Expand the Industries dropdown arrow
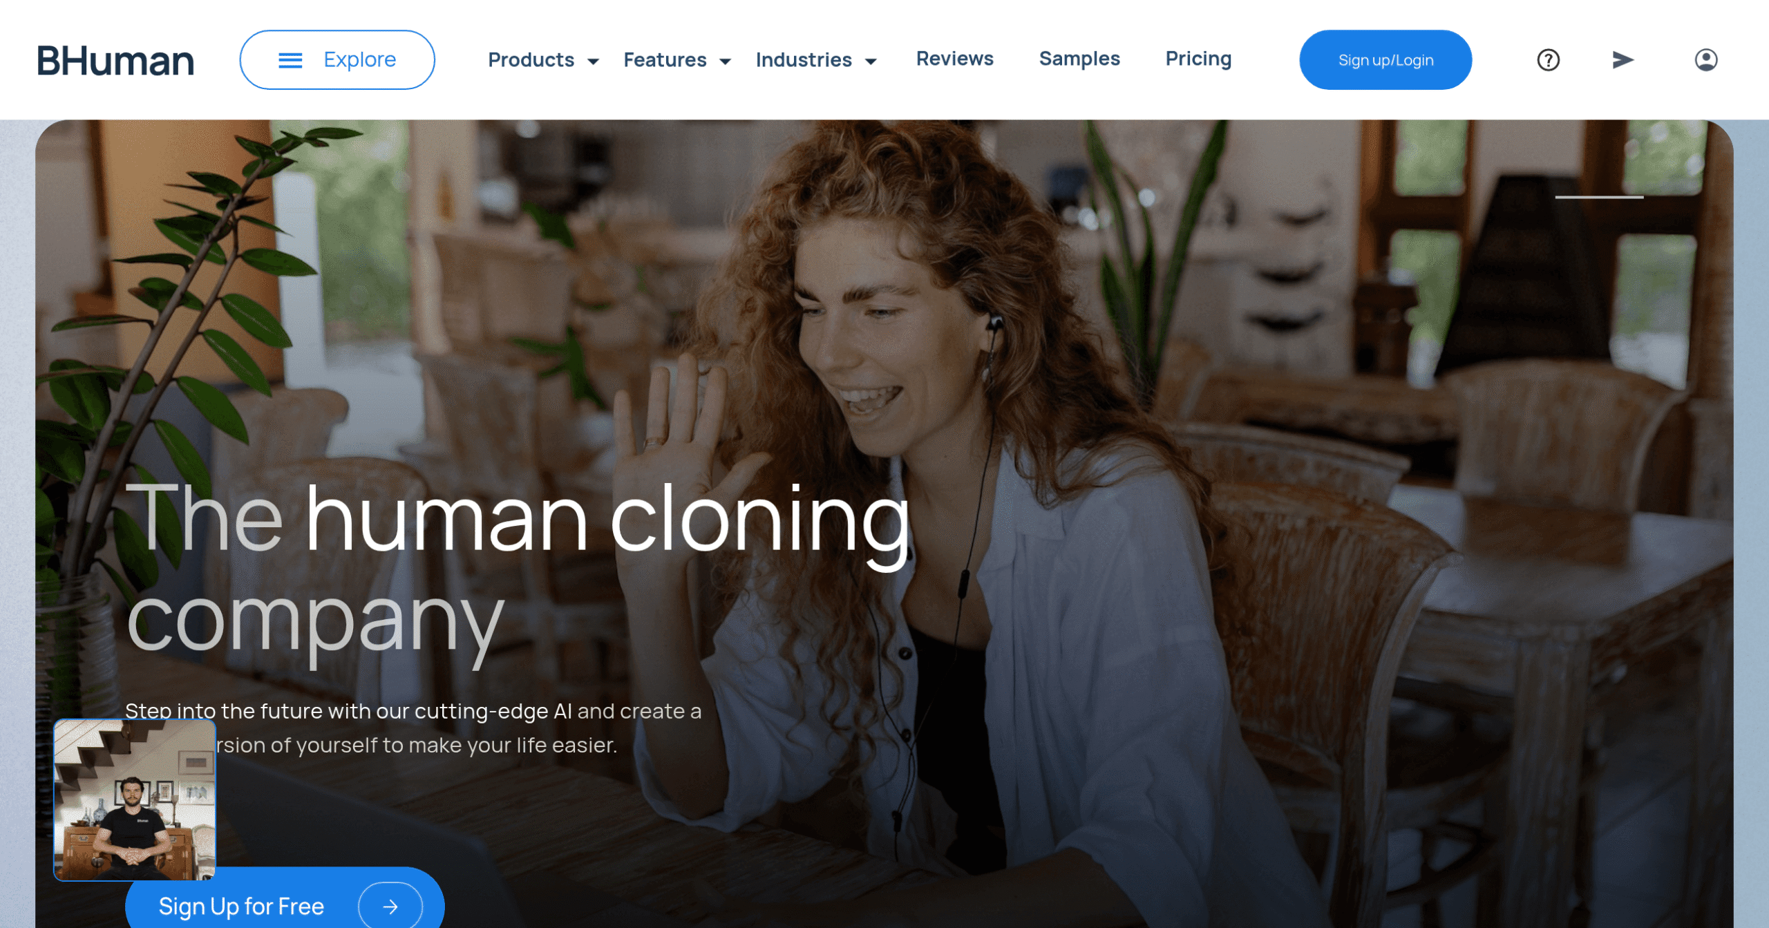The height and width of the screenshot is (928, 1769). pos(871,61)
